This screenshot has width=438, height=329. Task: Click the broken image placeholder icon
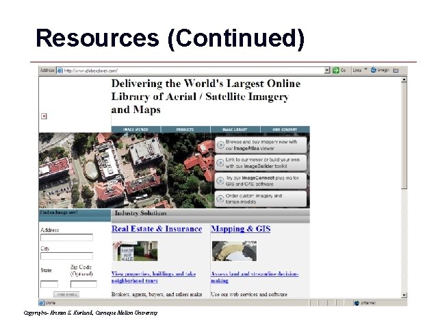44,116
